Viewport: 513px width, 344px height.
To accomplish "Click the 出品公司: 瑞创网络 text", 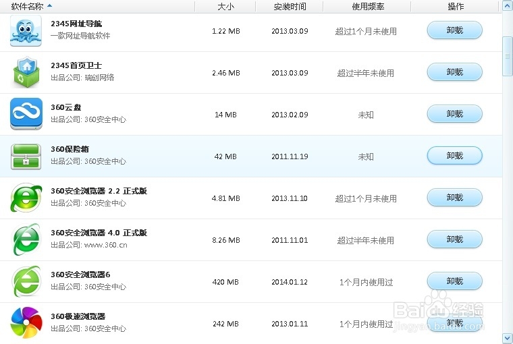I will pos(82,78).
